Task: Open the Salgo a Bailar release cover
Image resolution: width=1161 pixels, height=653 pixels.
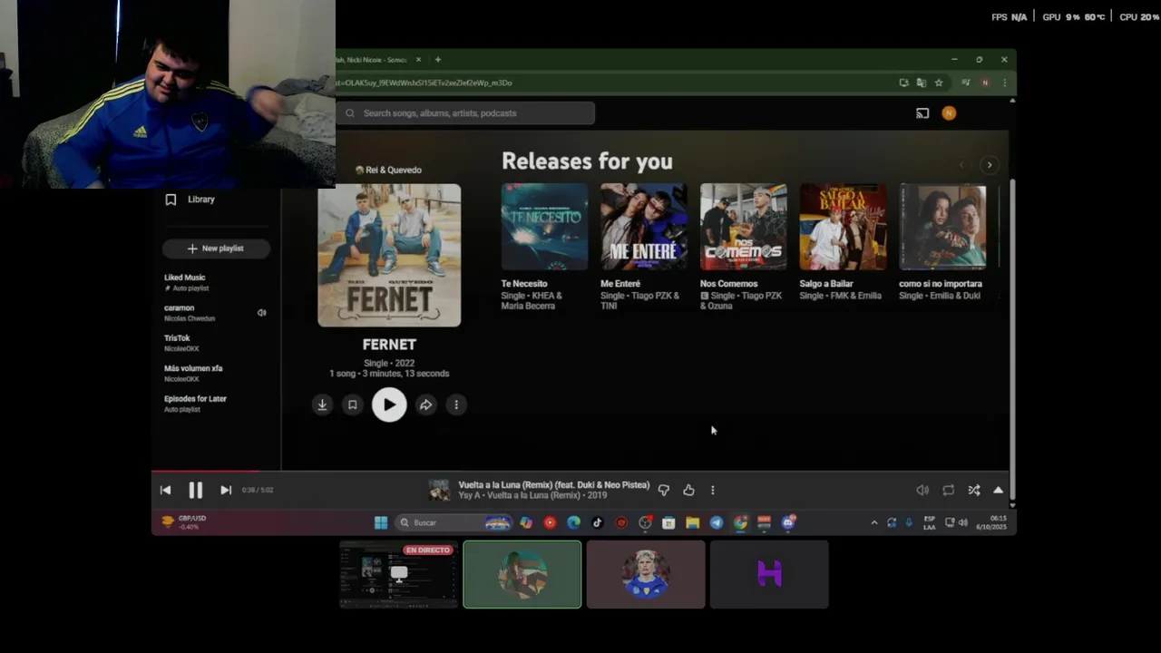Action: (x=843, y=227)
